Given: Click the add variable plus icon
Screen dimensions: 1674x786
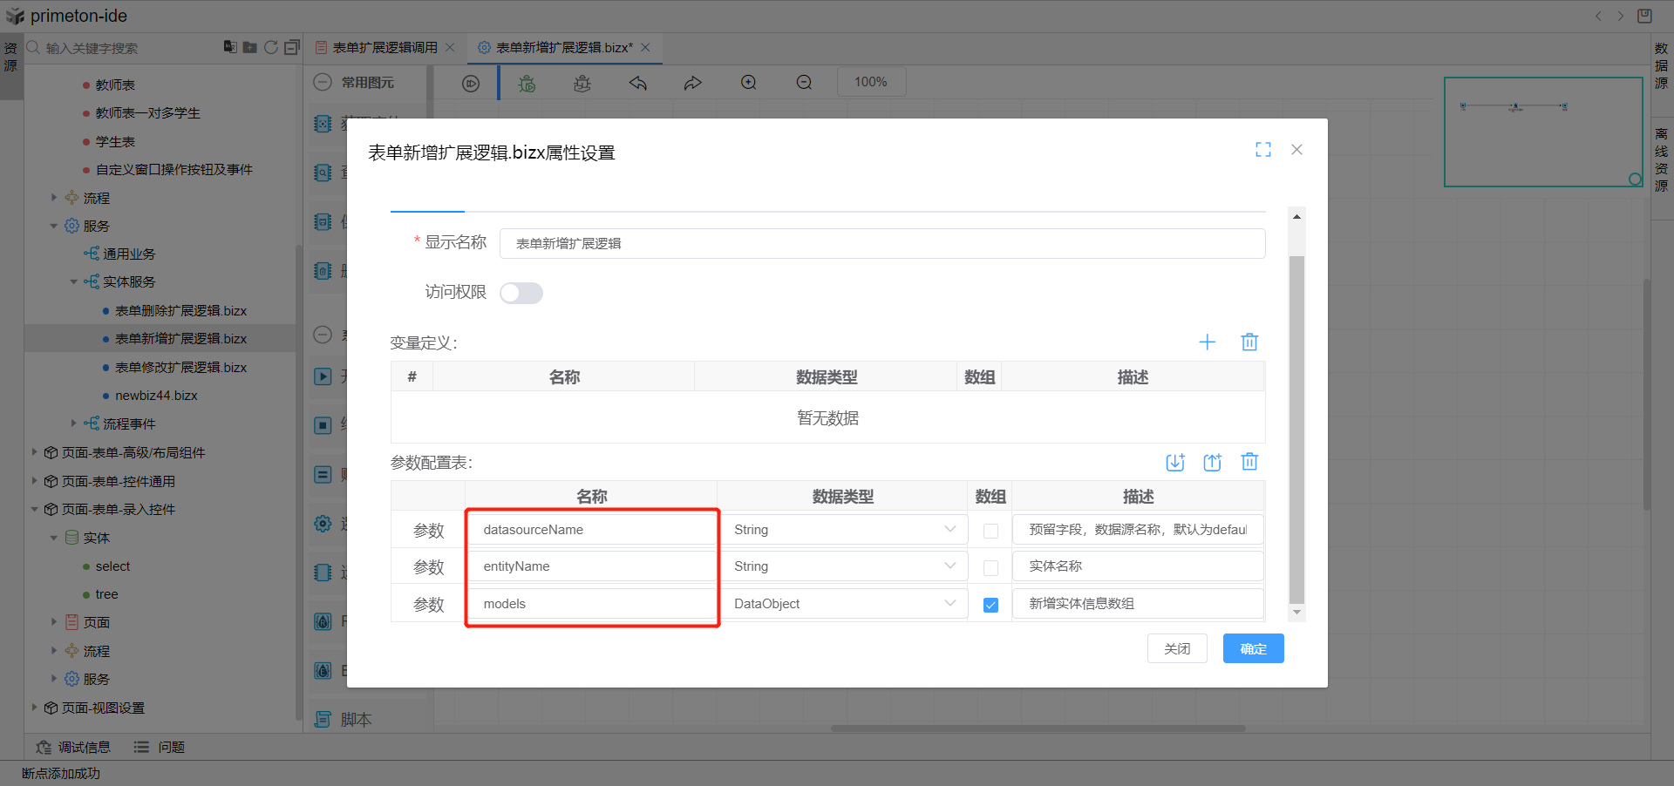Looking at the screenshot, I should coord(1207,342).
